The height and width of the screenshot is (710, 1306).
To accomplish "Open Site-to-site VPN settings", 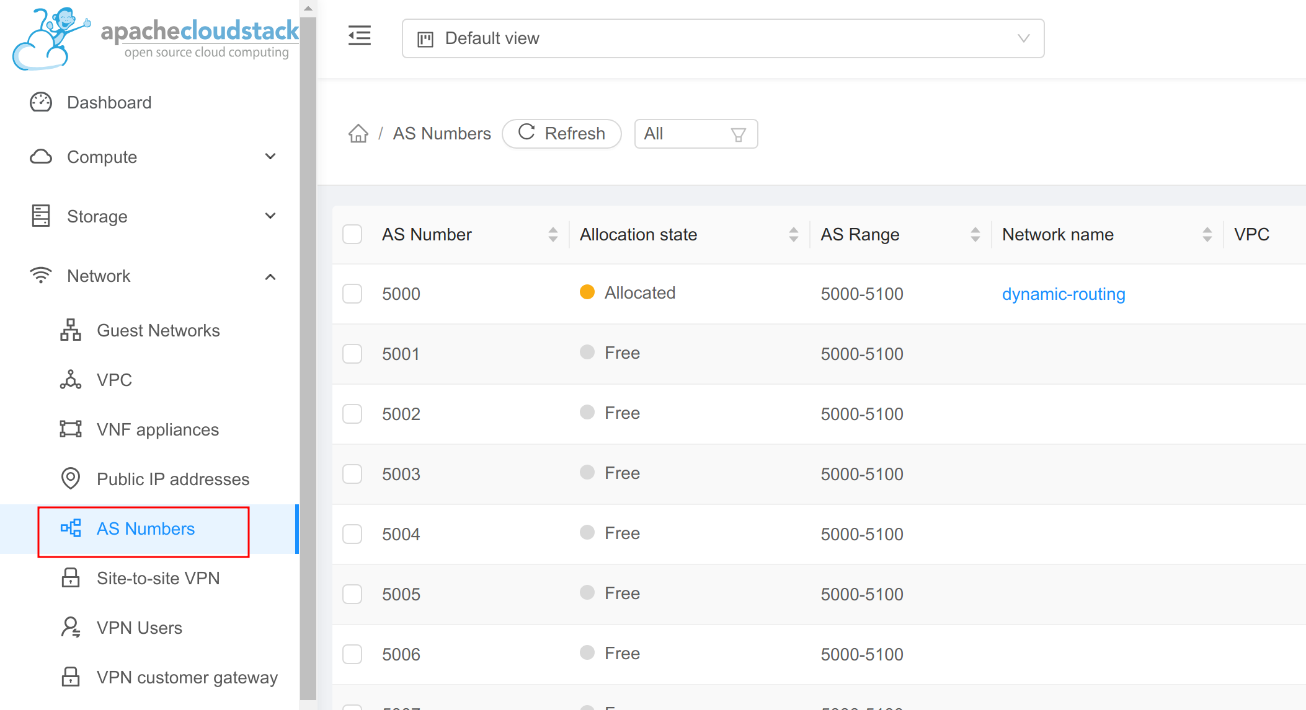I will click(158, 578).
